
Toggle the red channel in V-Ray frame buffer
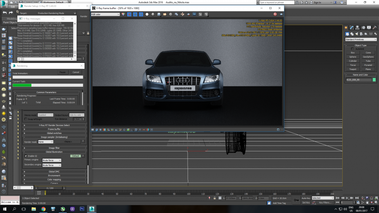[x=129, y=14]
